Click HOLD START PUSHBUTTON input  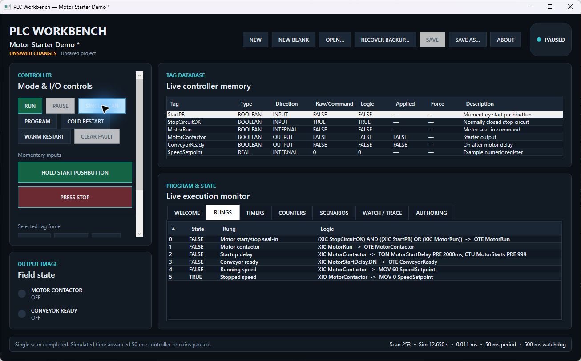click(75, 172)
